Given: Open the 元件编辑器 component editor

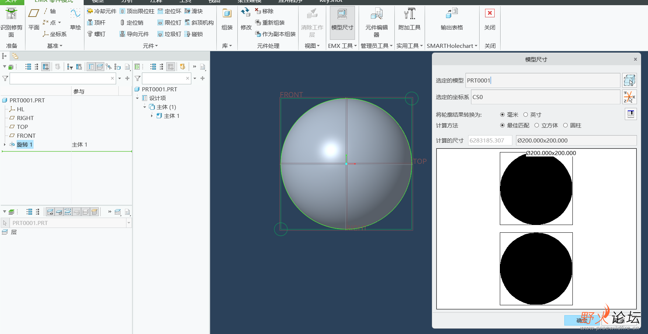Looking at the screenshot, I should [x=376, y=23].
